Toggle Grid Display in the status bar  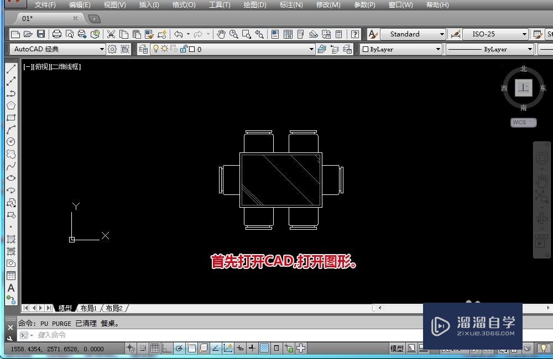coord(154,349)
